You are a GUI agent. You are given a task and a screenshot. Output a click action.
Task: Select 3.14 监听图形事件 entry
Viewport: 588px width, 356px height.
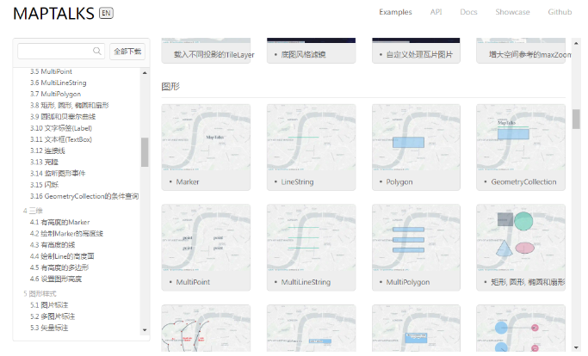(58, 173)
